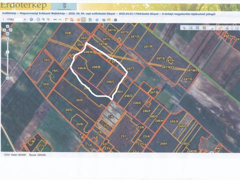Click forest parcel label 245/A
Viewport: 240px width, 180px height.
(x=174, y=121)
